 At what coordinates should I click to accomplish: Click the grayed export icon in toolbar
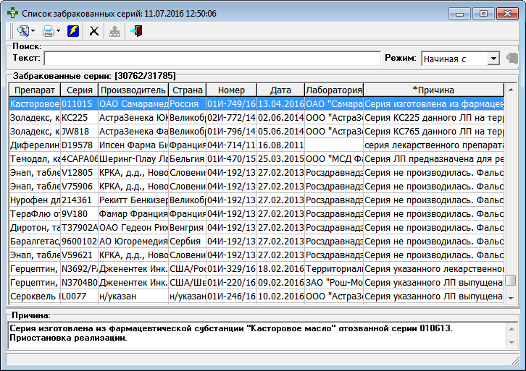pyautogui.click(x=114, y=31)
